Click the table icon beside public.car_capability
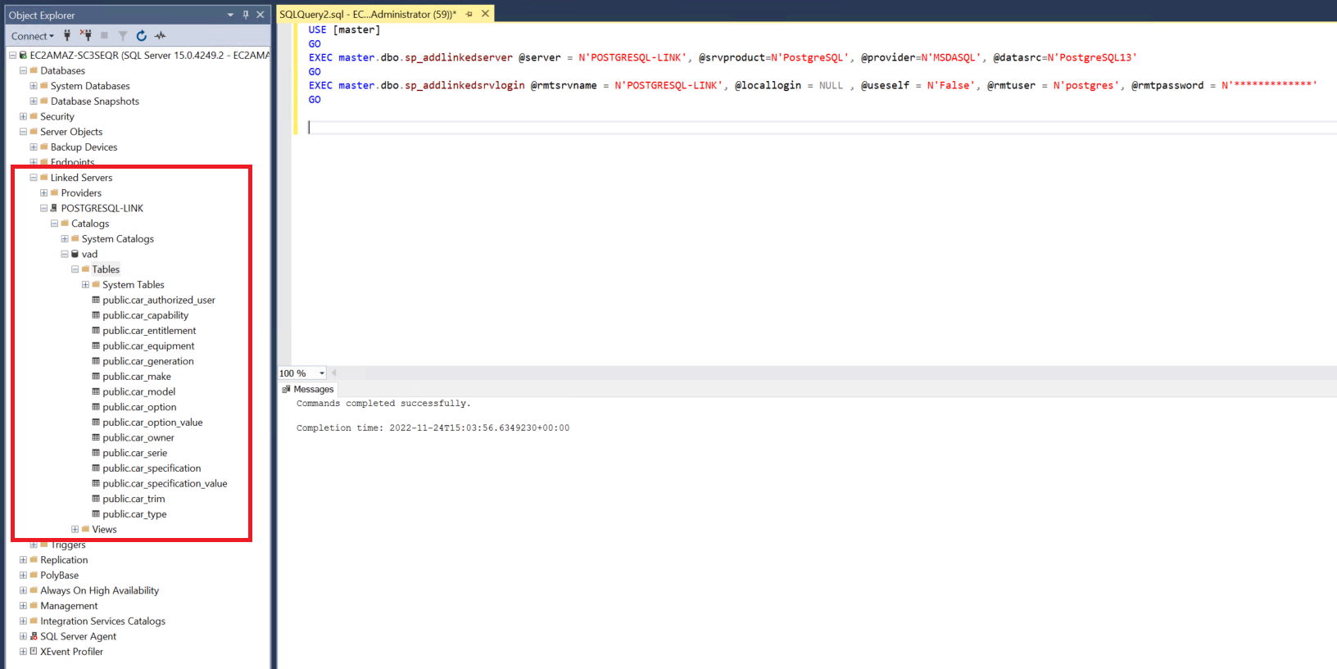The width and height of the screenshot is (1337, 669). pyautogui.click(x=96, y=315)
